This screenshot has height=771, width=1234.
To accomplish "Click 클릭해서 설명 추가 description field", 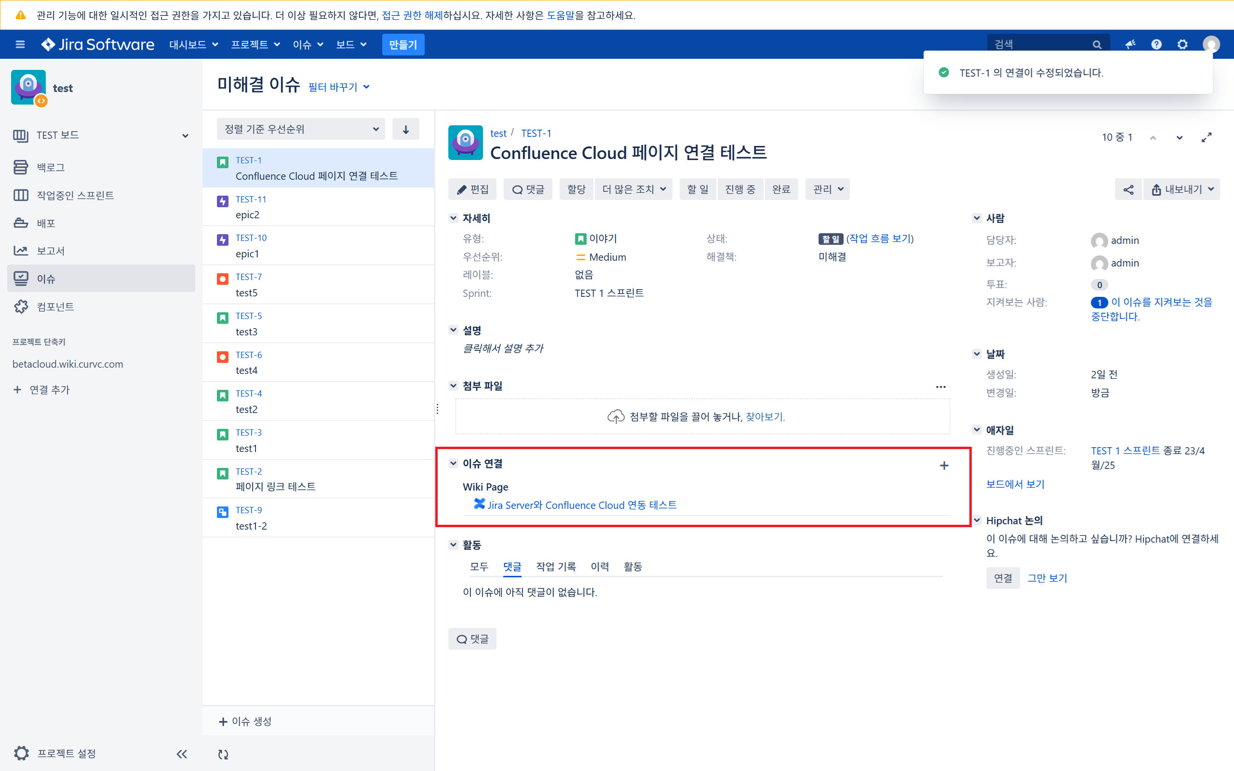I will click(503, 348).
